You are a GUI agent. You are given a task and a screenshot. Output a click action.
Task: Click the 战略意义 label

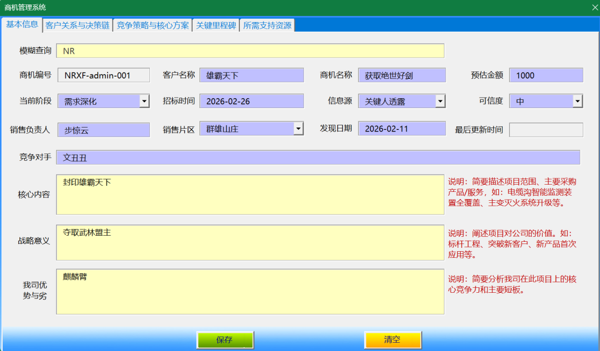click(x=34, y=241)
